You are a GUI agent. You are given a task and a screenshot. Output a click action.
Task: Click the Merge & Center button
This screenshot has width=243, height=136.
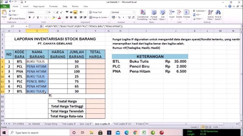98,17
